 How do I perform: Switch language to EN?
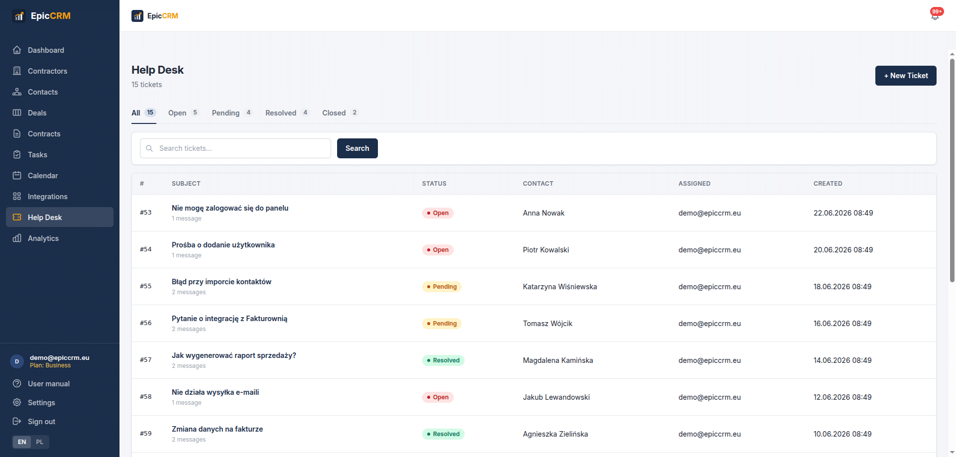click(22, 442)
